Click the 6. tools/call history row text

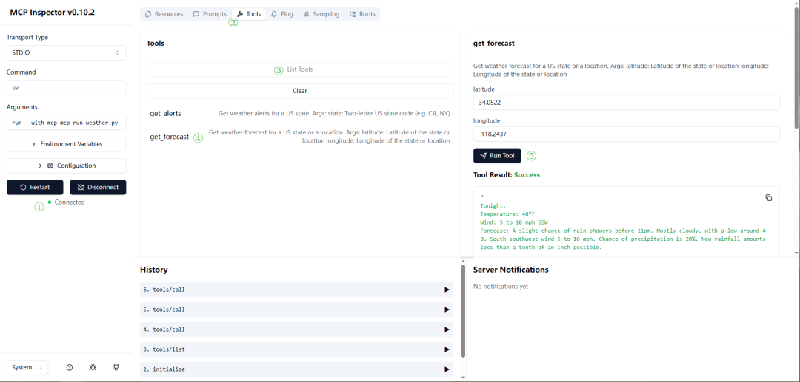click(164, 290)
